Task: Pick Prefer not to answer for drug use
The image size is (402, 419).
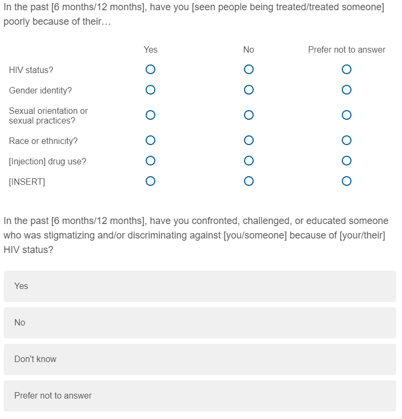Action: pos(347,161)
